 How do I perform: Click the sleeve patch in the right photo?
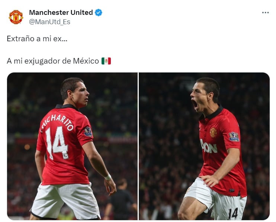[234, 137]
